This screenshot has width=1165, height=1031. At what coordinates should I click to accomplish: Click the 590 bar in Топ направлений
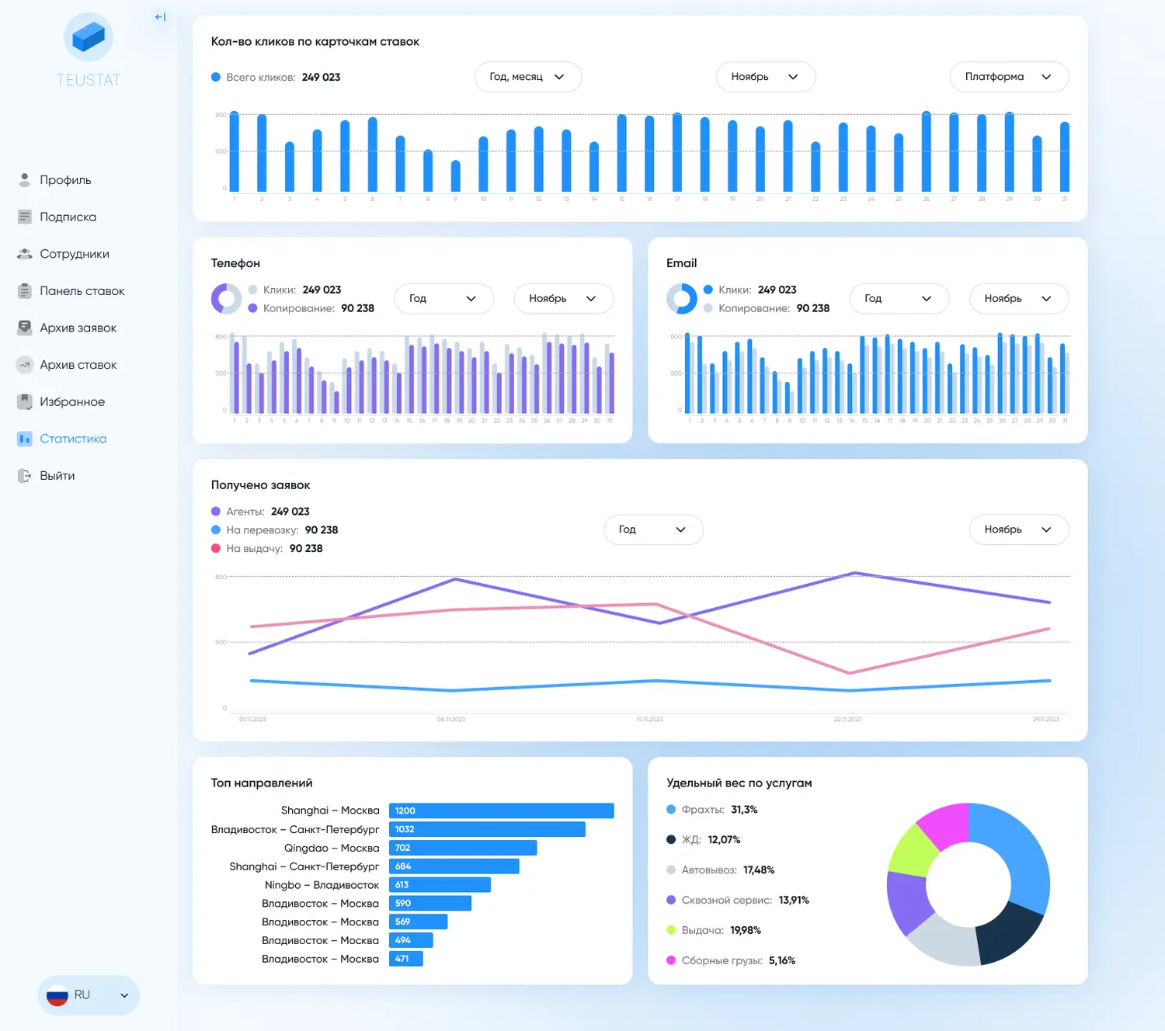click(x=430, y=904)
